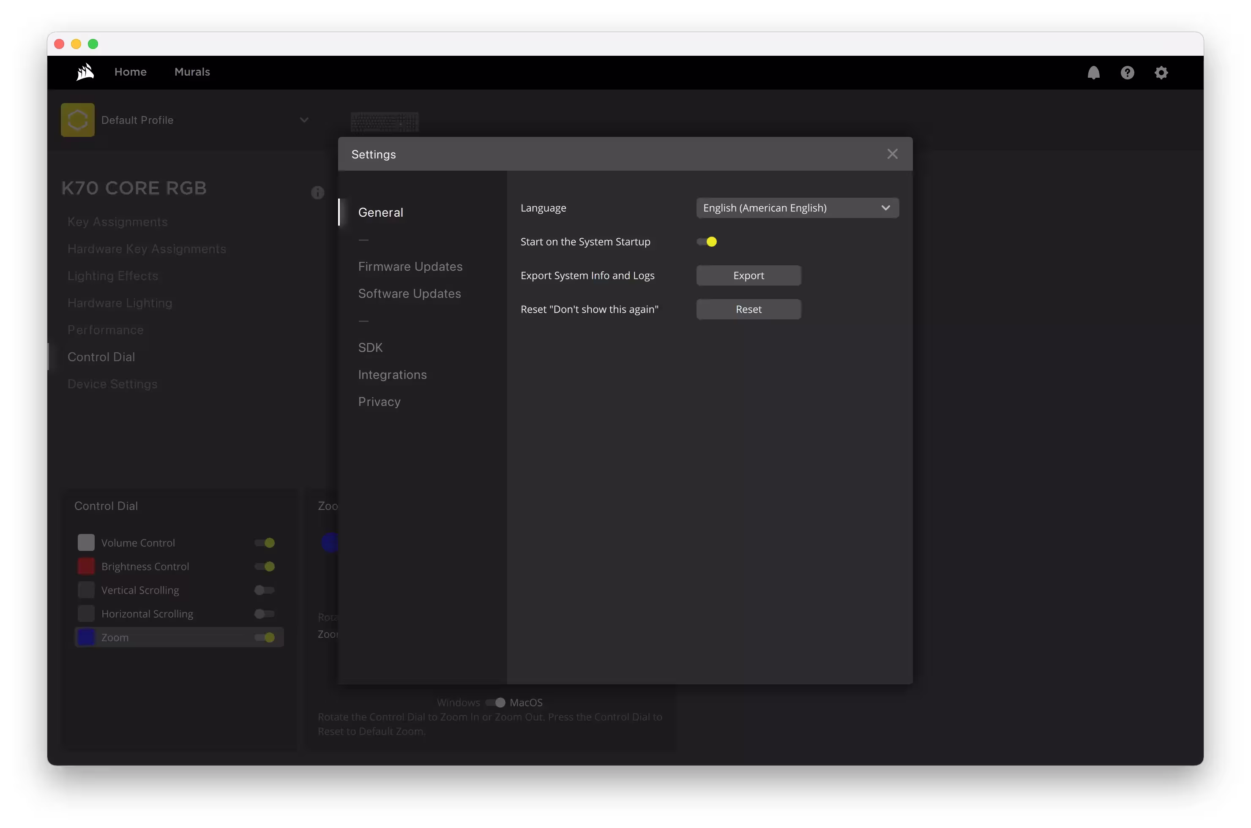Open the notifications bell icon
Viewport: 1251px width, 828px height.
click(x=1094, y=72)
